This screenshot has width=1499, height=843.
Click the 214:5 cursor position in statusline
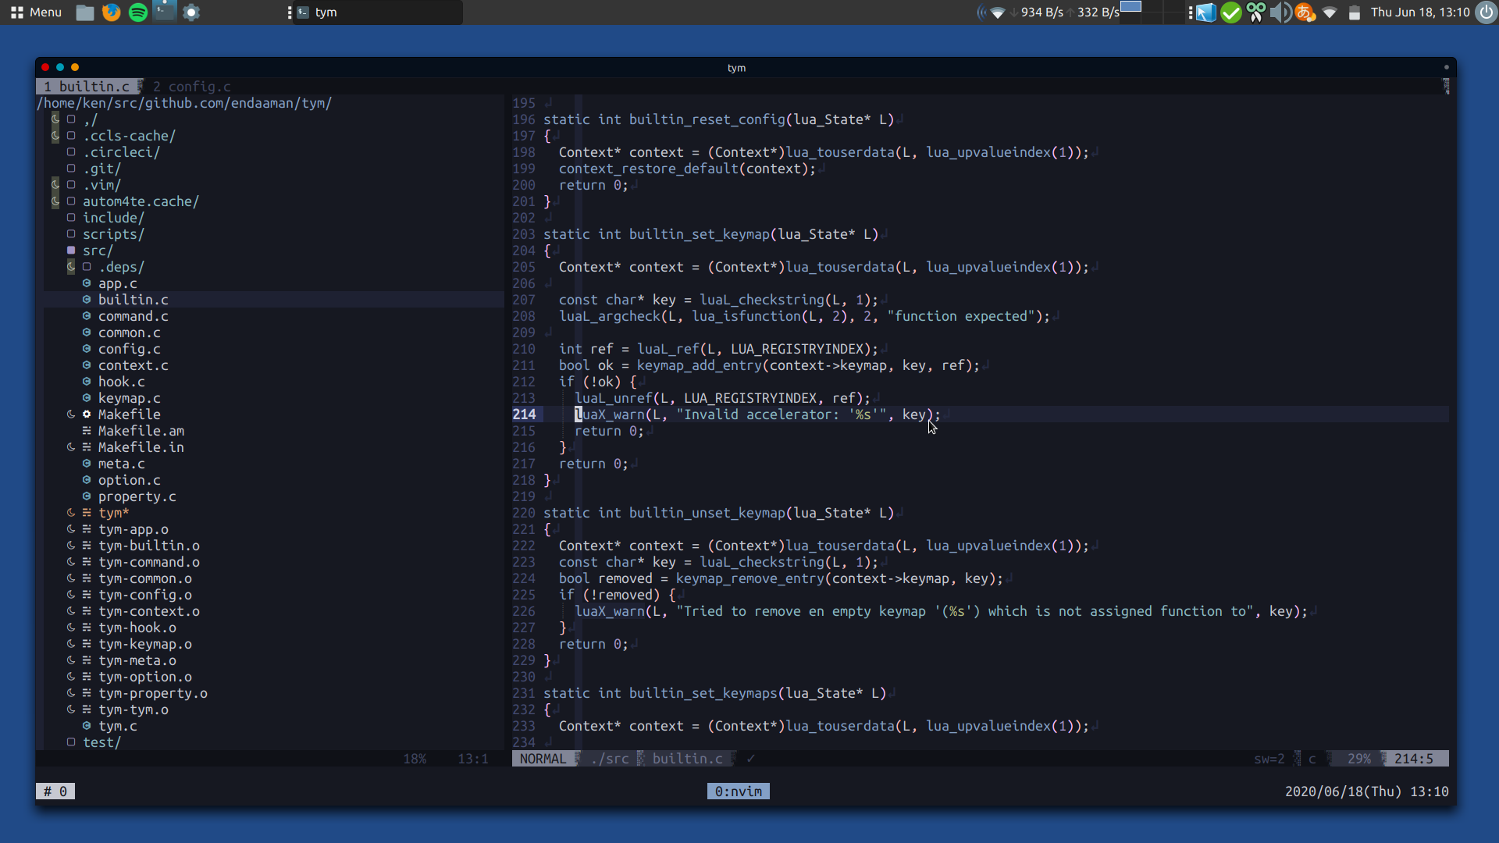point(1413,759)
